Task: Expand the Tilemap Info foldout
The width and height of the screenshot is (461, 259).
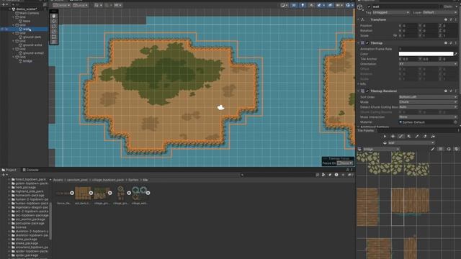Action: click(x=359, y=84)
